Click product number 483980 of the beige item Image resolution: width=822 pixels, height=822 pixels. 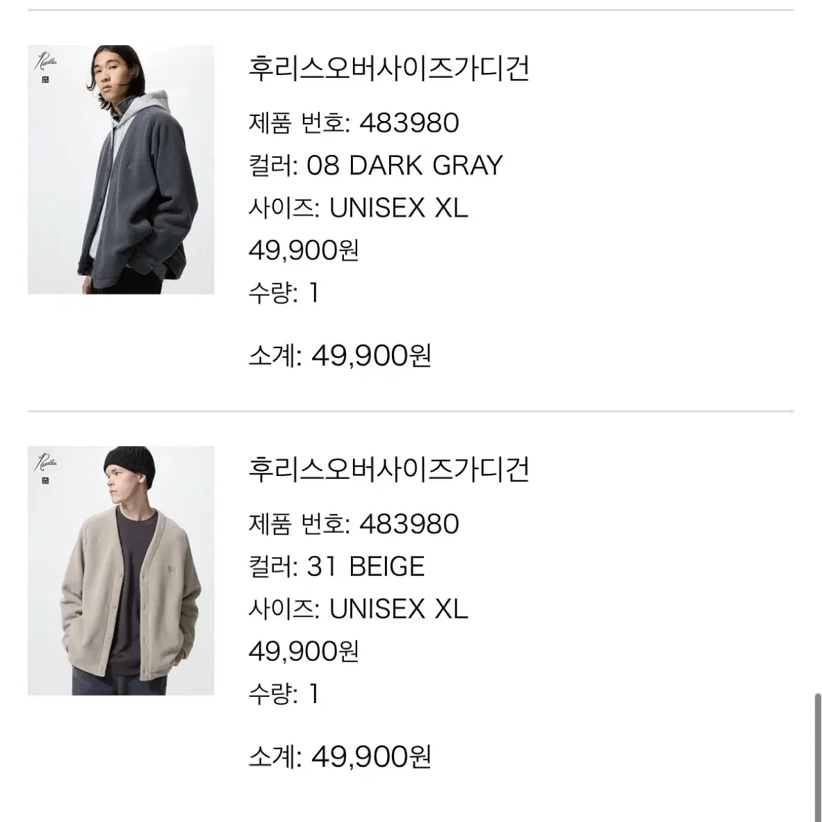click(x=409, y=524)
